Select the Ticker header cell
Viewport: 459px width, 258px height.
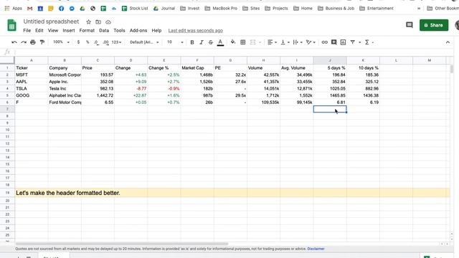[x=32, y=68]
